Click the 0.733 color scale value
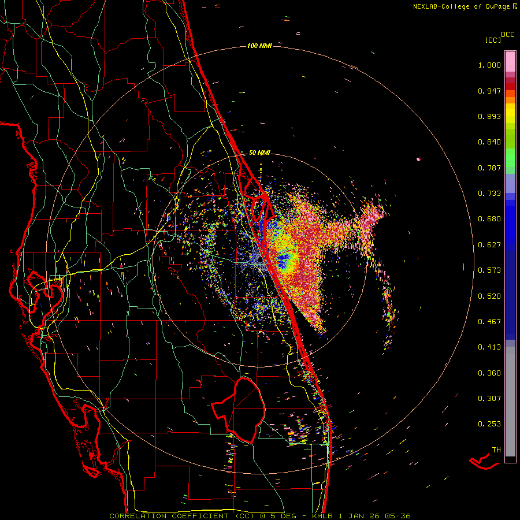Screen dimensions: 520x520 489,194
